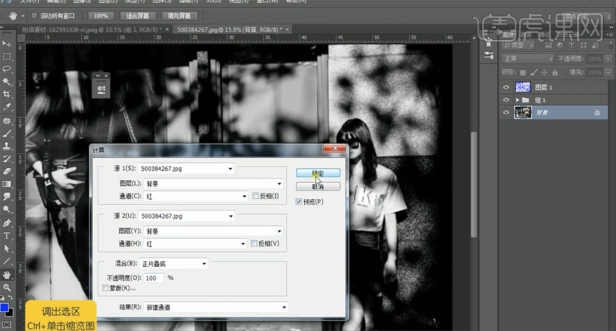
Task: Switch to 通道 channels tab
Action: click(526, 35)
